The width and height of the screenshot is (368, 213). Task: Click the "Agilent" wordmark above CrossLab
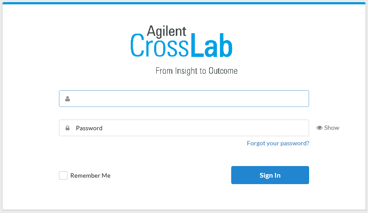point(167,31)
